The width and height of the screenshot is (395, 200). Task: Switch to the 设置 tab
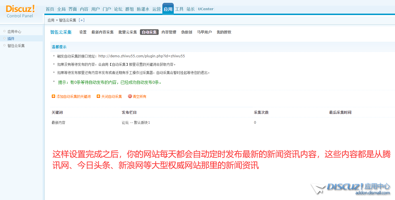(x=83, y=32)
